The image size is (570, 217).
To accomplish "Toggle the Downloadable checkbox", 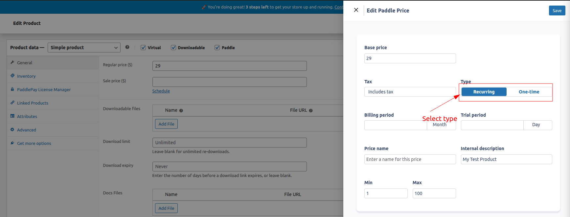I will click(173, 48).
